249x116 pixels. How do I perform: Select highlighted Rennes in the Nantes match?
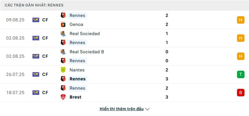[77, 79]
